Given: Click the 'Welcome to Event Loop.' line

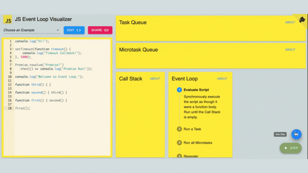Looking at the screenshot, I should pos(49,77).
